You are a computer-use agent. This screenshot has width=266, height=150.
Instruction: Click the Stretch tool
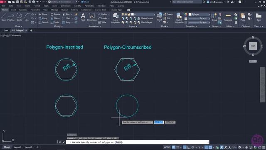(x=43, y=22)
